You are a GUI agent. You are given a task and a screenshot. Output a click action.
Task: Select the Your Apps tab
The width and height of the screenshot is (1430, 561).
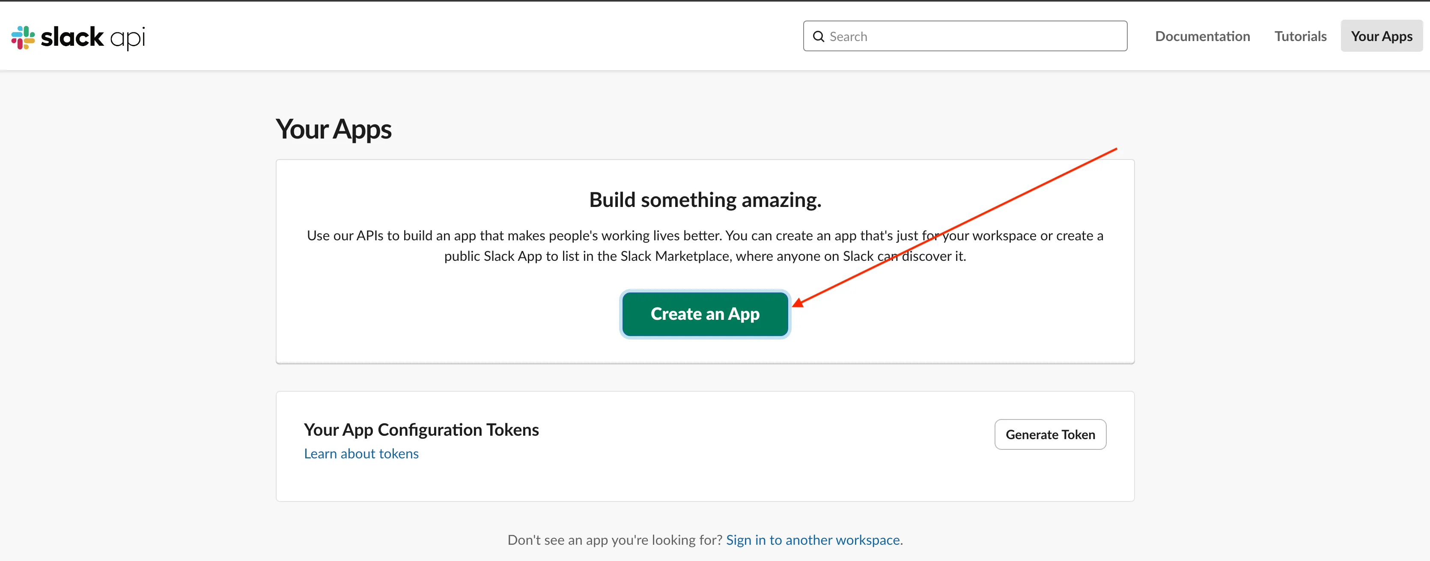point(1381,36)
